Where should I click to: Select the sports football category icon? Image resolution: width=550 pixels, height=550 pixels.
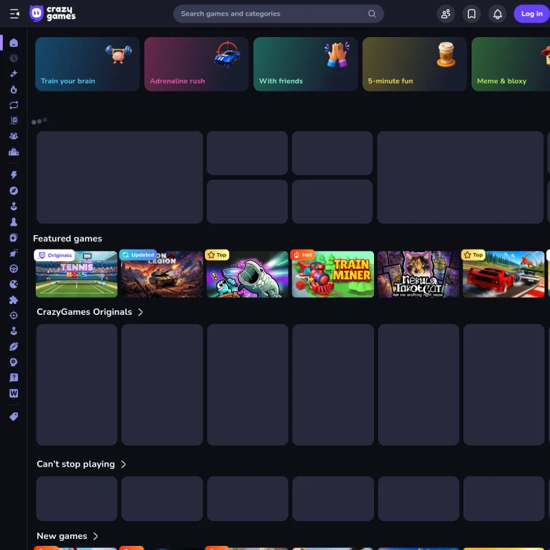point(14,346)
